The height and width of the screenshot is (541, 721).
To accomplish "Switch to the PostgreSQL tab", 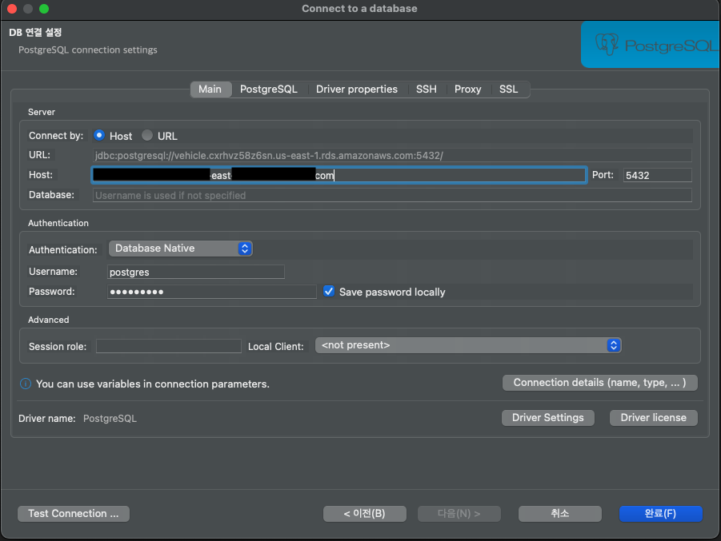I will [269, 89].
